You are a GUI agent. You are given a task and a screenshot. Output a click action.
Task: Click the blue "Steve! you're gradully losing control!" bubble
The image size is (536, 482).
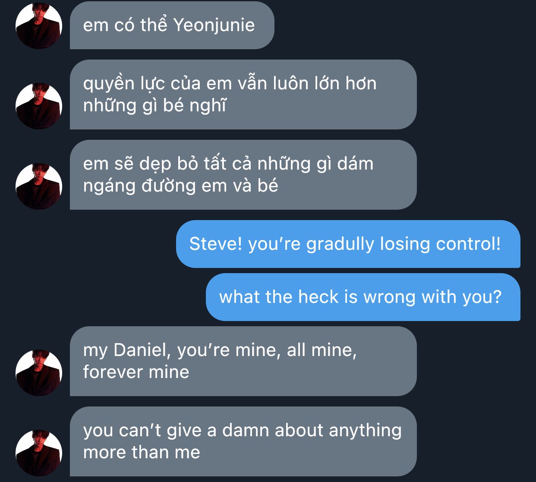(x=348, y=244)
